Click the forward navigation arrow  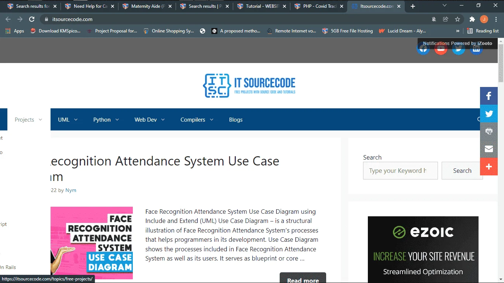20,19
